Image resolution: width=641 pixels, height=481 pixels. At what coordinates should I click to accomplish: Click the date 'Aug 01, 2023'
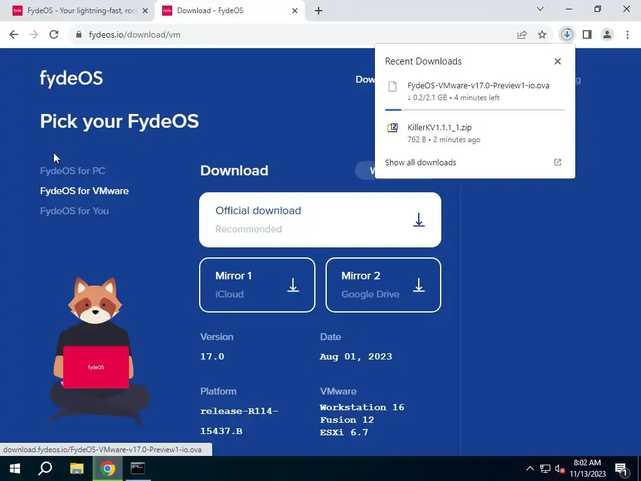coord(356,356)
